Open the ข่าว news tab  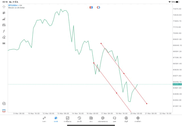coord(91,119)
